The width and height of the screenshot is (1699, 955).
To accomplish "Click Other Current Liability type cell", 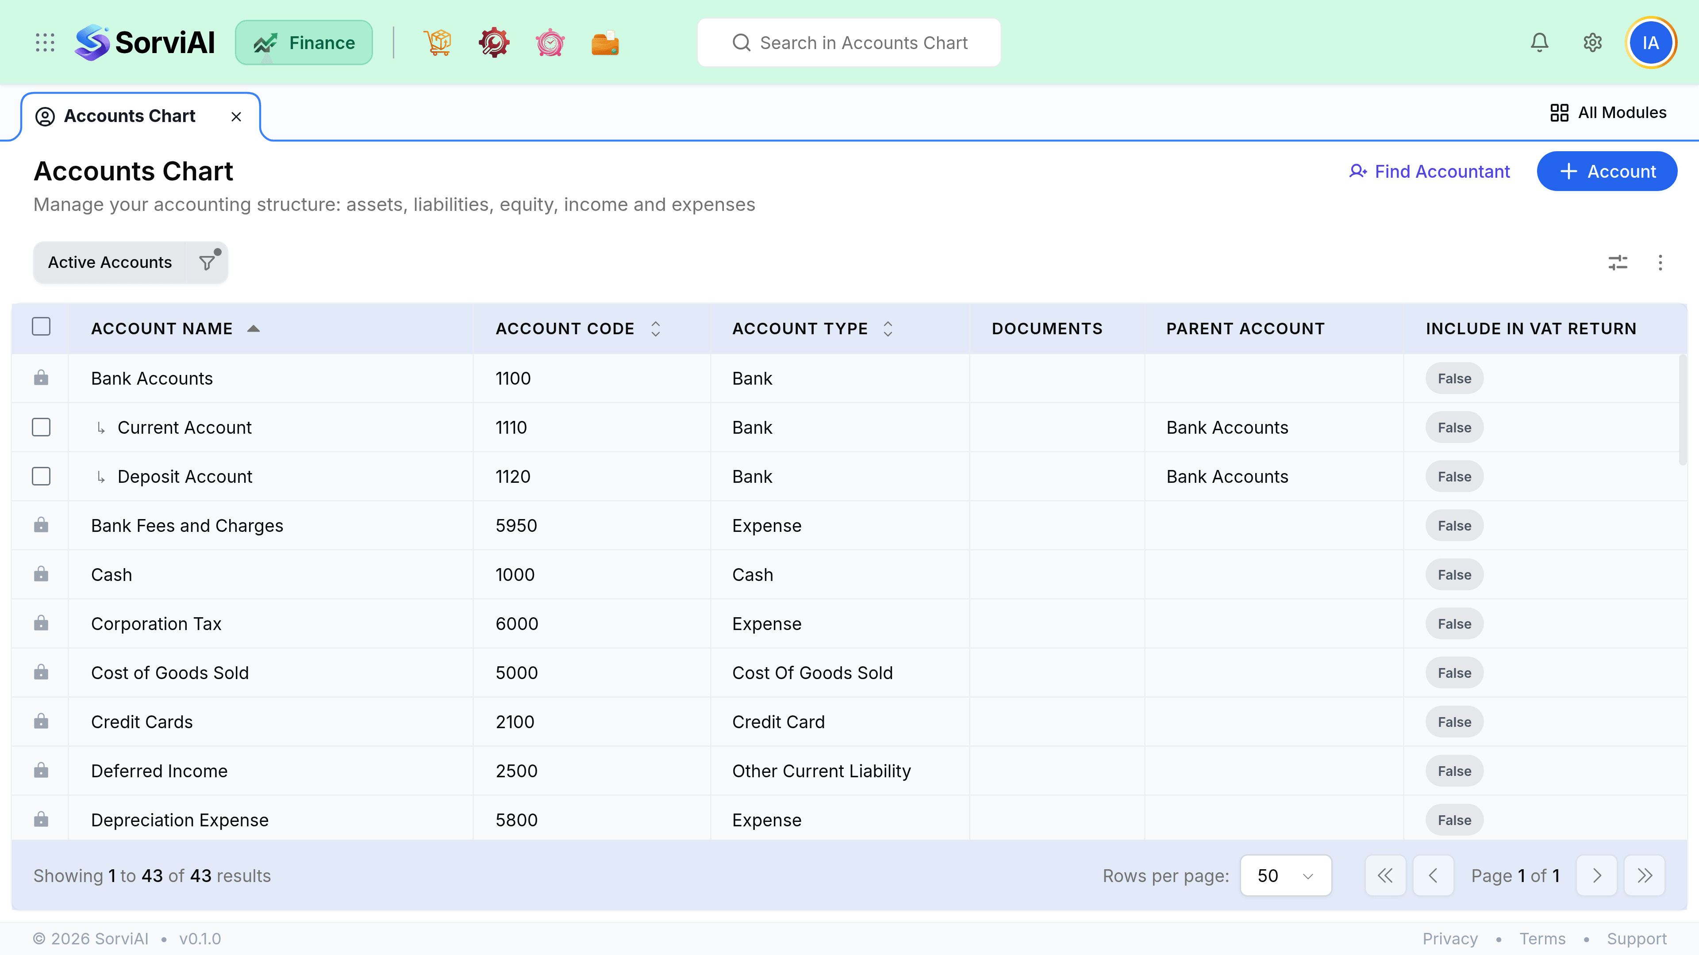I will [x=821, y=771].
